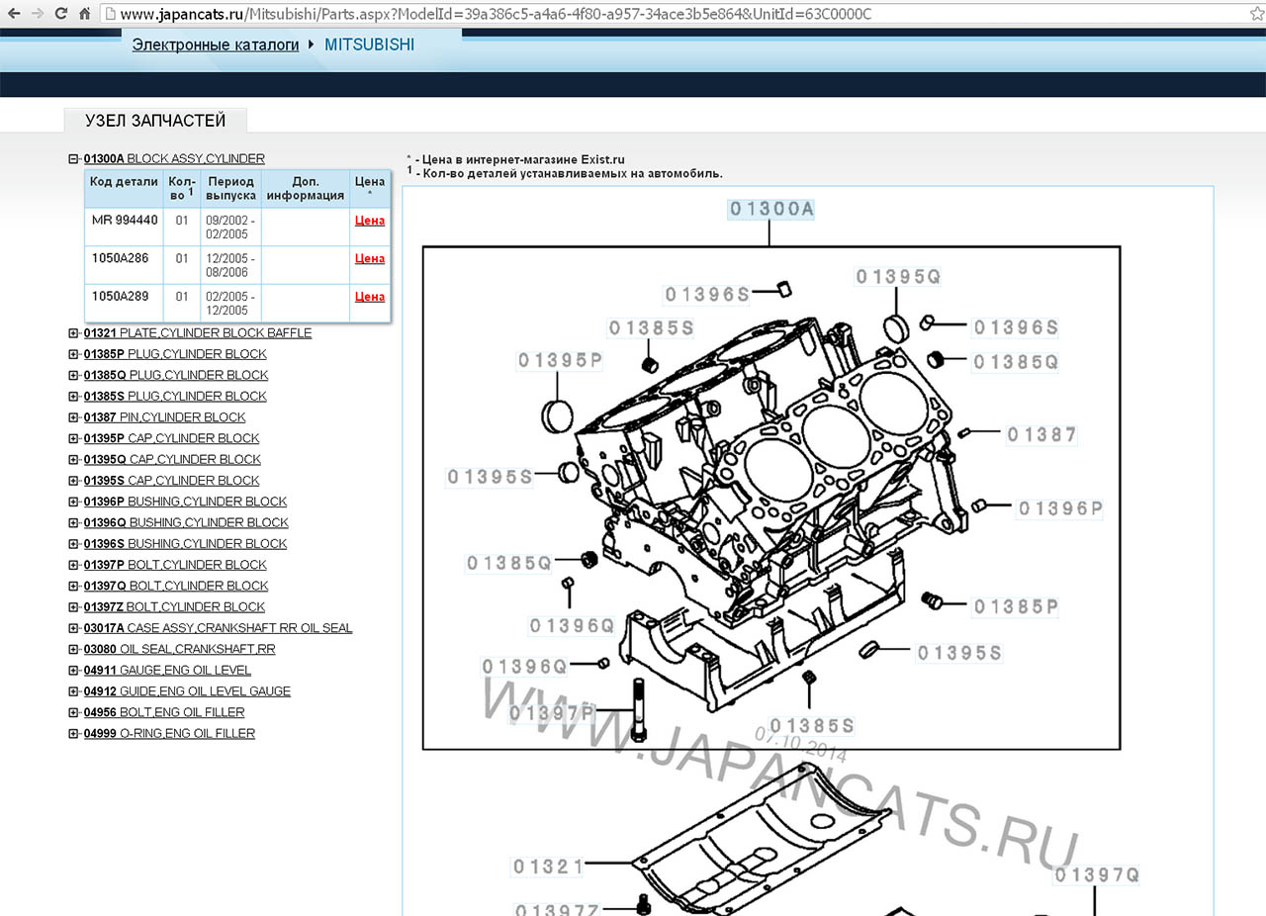Reload the page with the refresh icon
Screen dimensions: 1266x916
click(x=60, y=14)
